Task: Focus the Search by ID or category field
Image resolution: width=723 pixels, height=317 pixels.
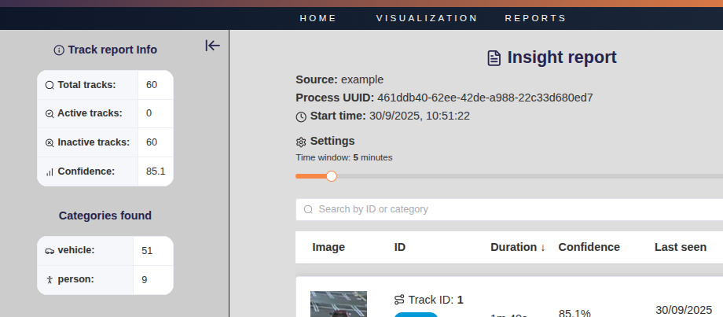Action: (503, 209)
